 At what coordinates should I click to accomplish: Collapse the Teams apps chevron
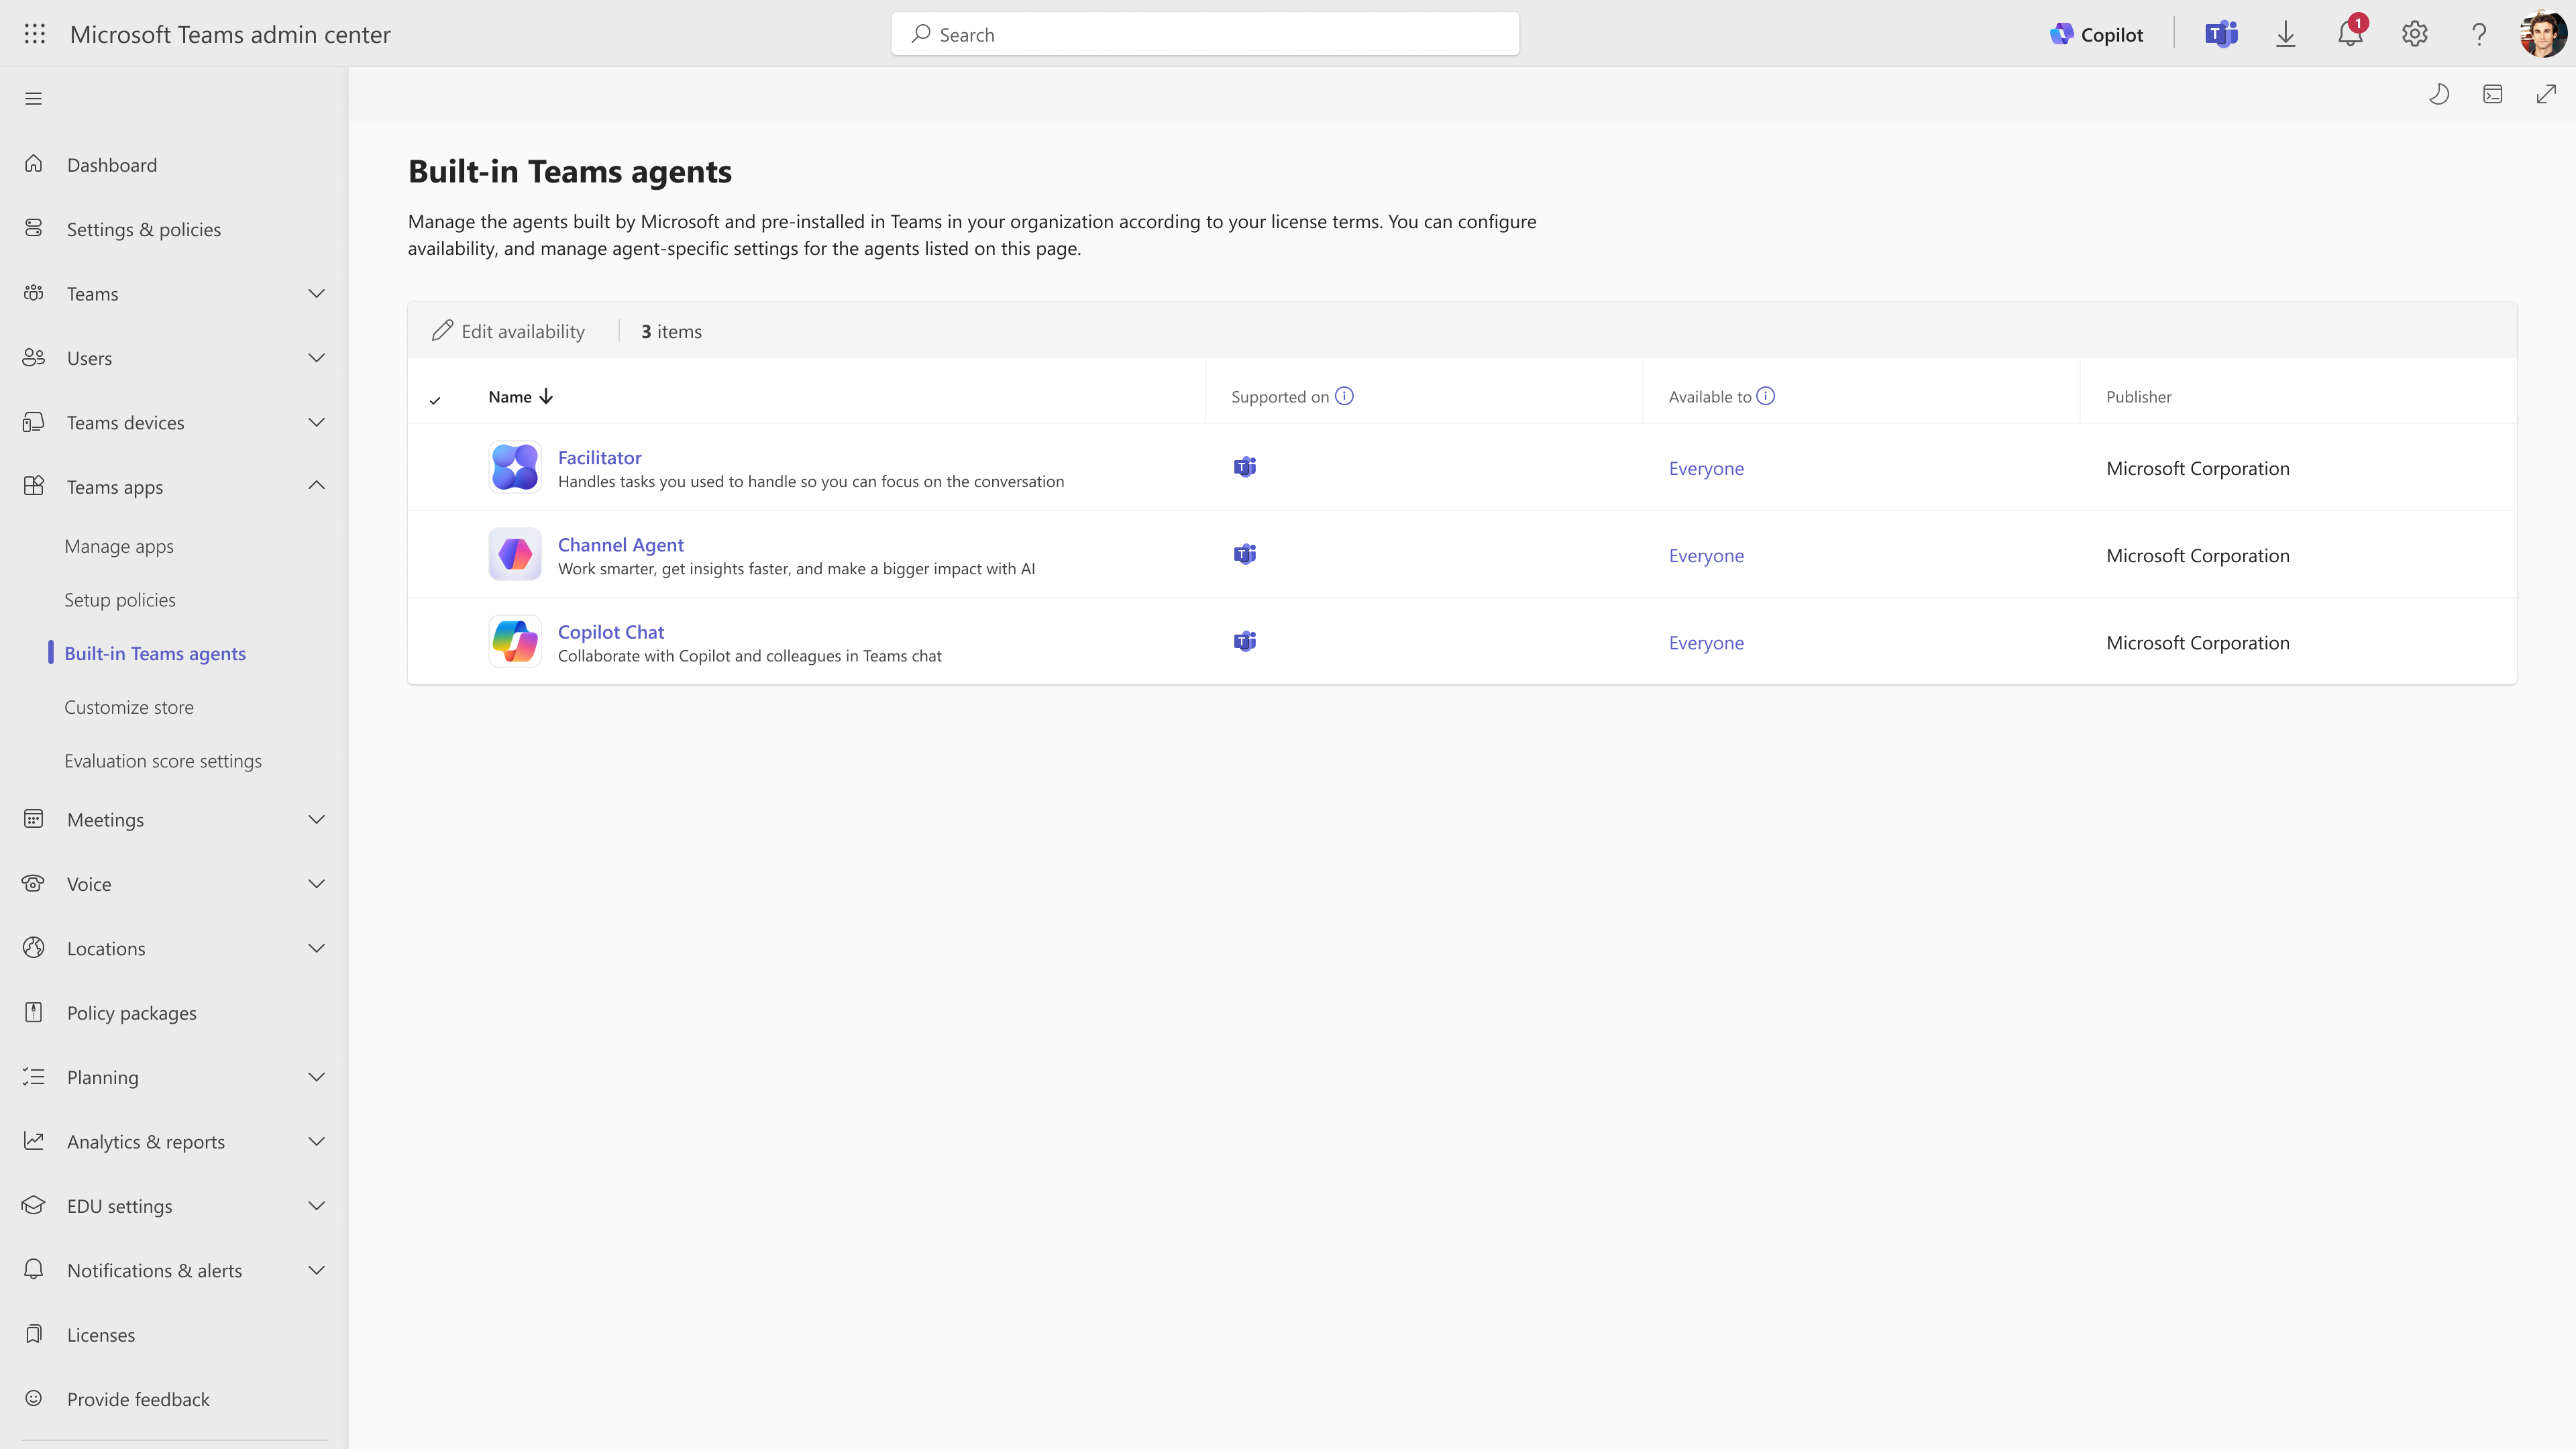316,486
